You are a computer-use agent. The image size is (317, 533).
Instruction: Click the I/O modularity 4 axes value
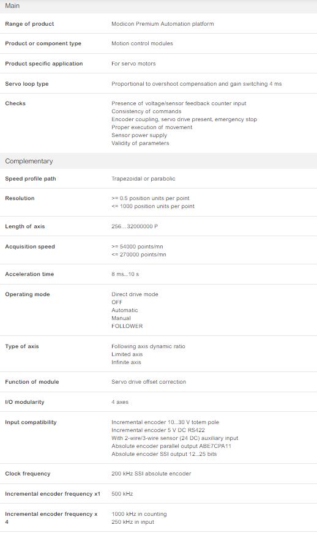tap(120, 402)
